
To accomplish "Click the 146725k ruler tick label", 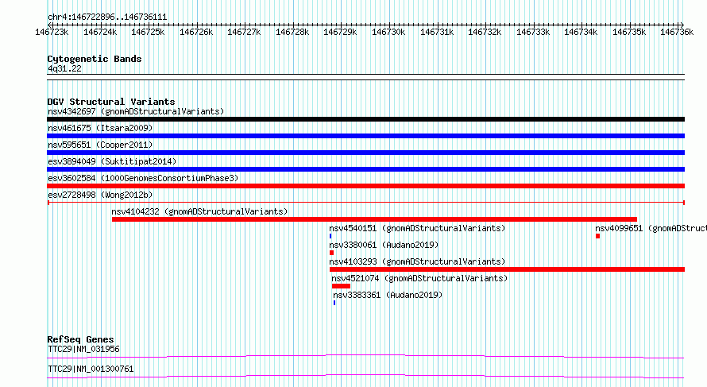I will pos(148,32).
